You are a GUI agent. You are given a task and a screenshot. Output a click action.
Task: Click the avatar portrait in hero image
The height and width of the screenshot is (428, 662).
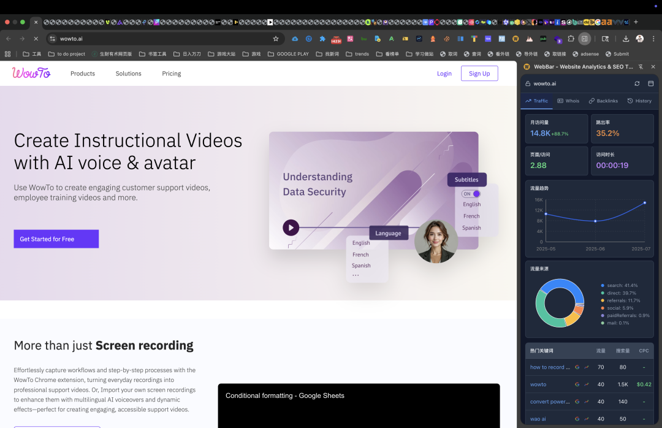[436, 241]
